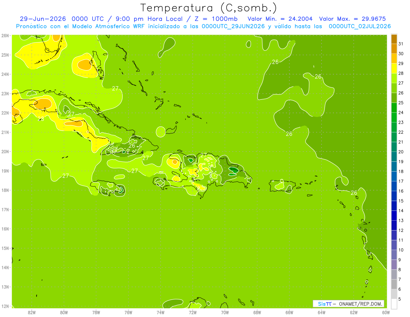
Task: Click the "26N" latitude axis label
Action: 5,36
